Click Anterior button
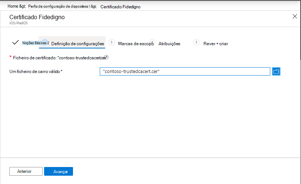Image resolution: width=301 pixels, height=184 pixels. tap(26, 171)
